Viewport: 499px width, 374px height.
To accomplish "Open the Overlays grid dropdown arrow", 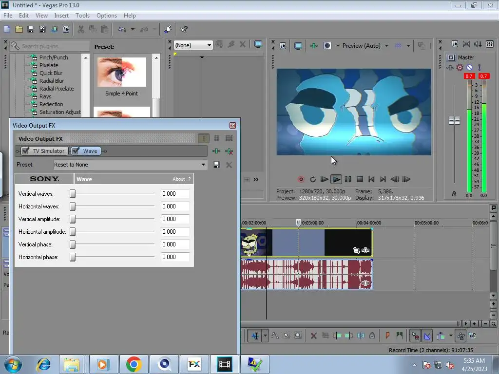I will click(x=409, y=46).
